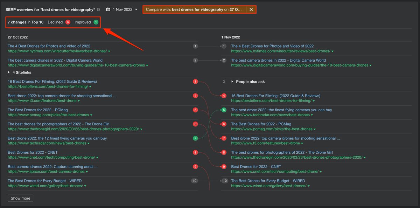Click right red position badge 7

pos(224,138)
